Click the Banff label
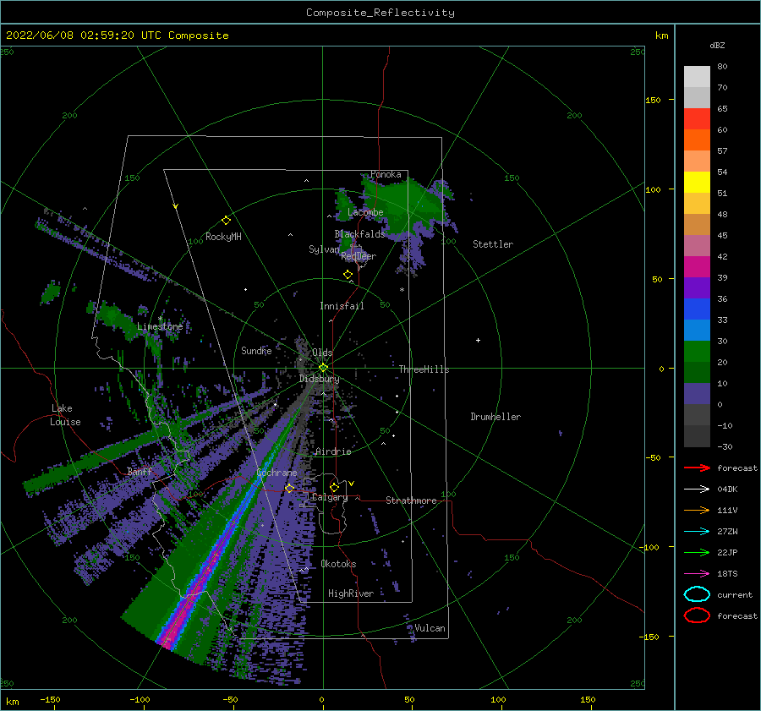The image size is (761, 711). click(140, 471)
